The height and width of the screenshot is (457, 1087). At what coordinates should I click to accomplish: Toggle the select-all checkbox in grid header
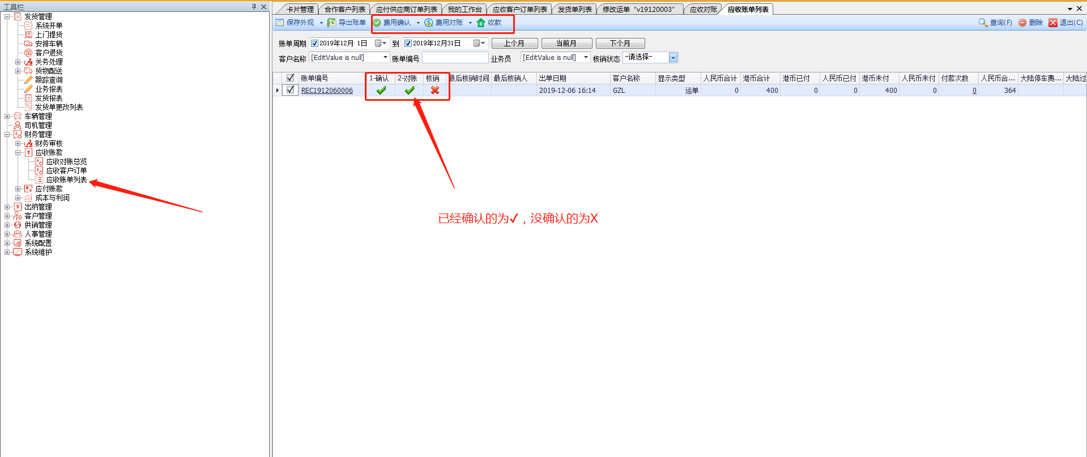(291, 78)
